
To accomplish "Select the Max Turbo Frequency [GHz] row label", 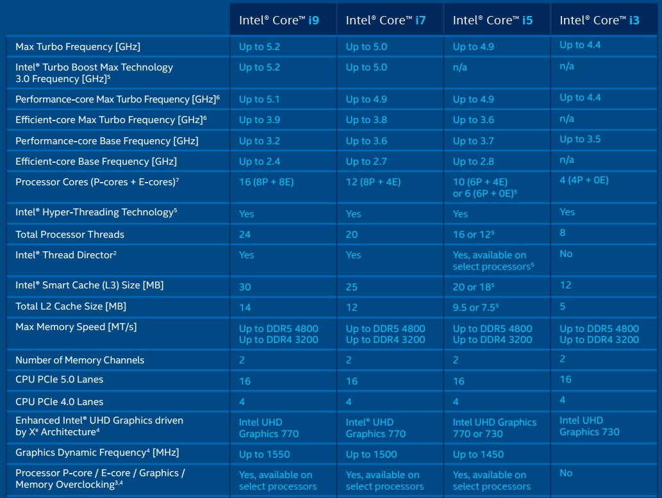I will click(78, 46).
